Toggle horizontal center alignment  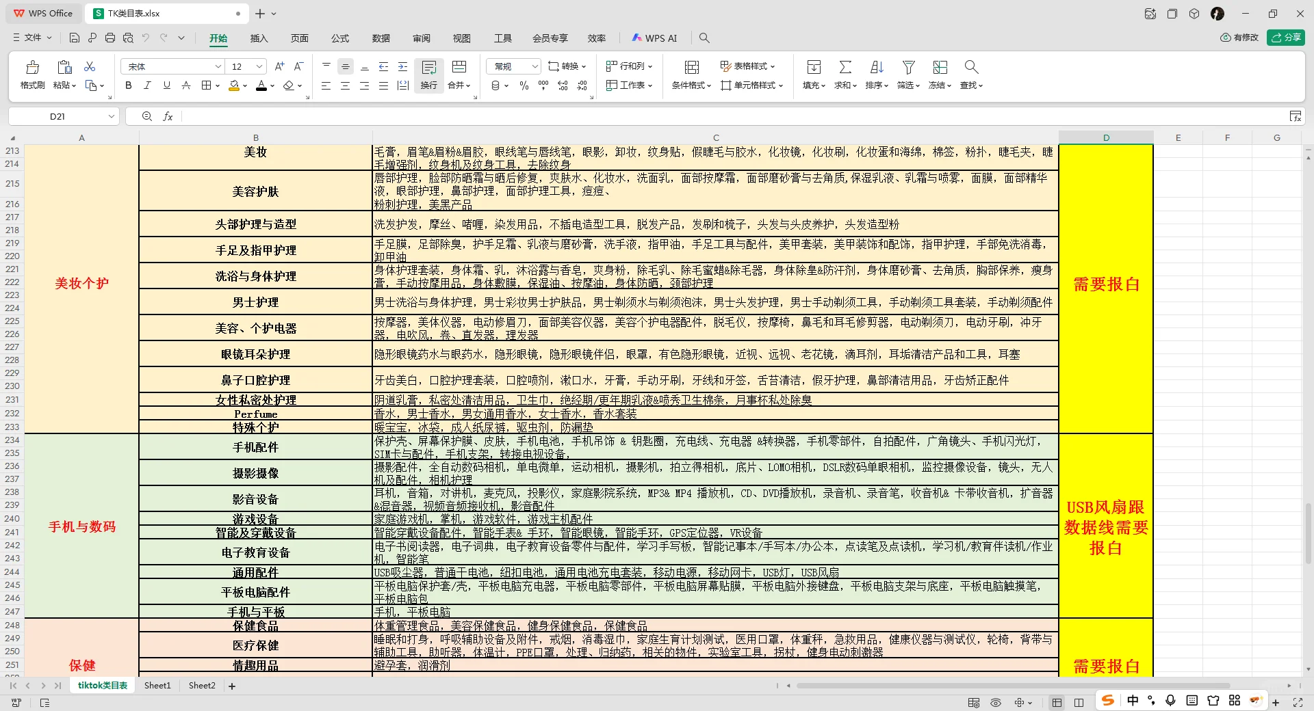346,85
